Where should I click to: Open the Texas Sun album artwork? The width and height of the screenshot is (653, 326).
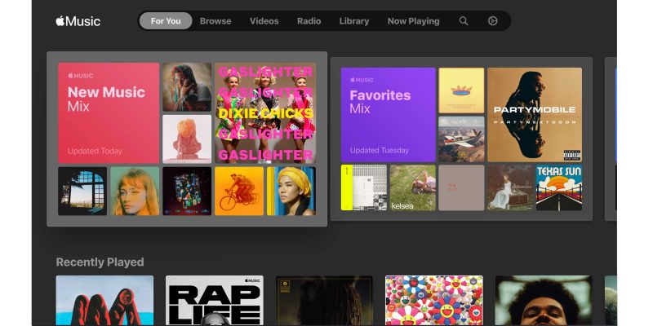pos(558,187)
